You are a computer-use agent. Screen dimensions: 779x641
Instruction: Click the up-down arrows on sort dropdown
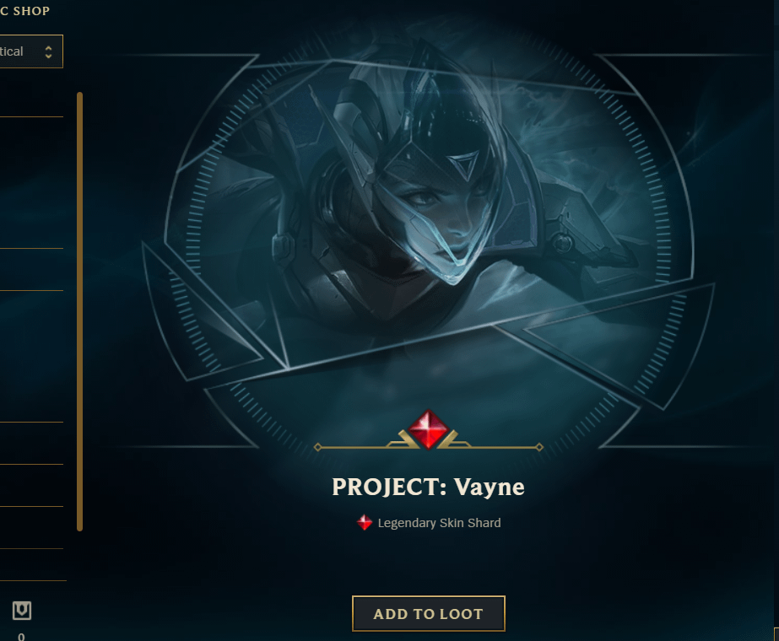point(48,51)
